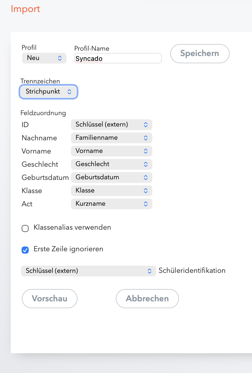The image size is (252, 373).
Task: Click the Feldzuordnung section label
Action: (x=43, y=113)
